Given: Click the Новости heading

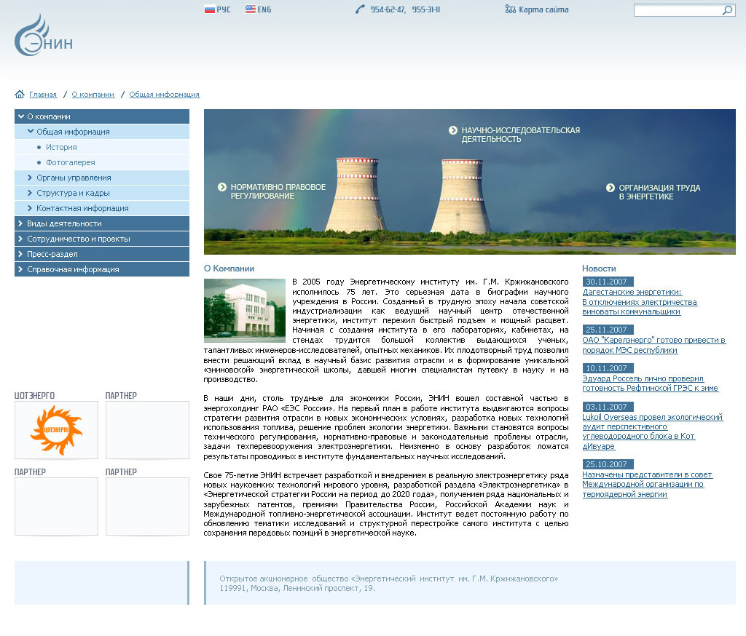Looking at the screenshot, I should [x=599, y=269].
